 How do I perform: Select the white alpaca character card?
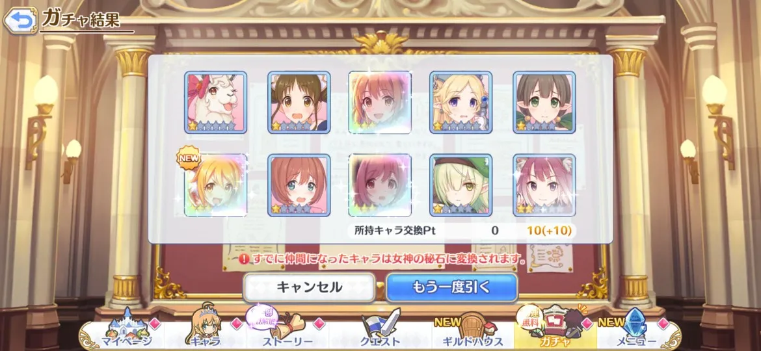pyautogui.click(x=215, y=102)
